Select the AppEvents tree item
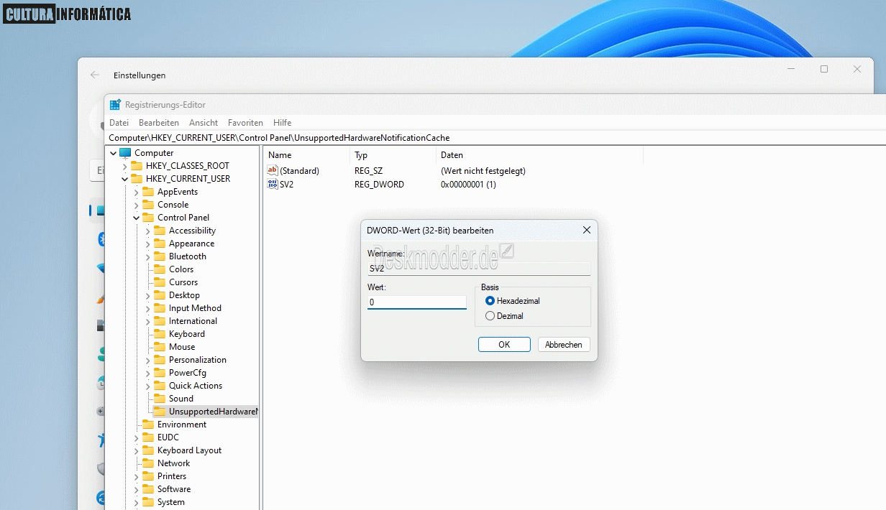 [x=178, y=192]
